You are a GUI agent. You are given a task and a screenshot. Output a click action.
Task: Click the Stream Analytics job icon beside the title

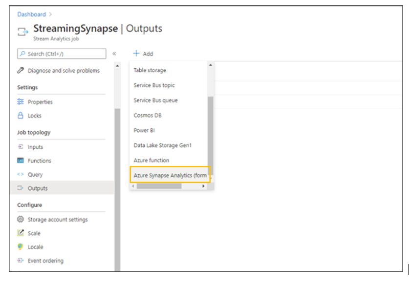click(23, 32)
